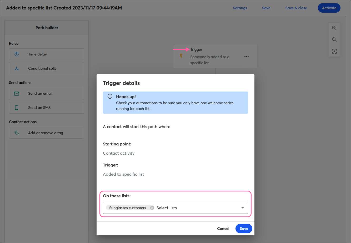This screenshot has width=351, height=243.
Task: Click inside the Select lists input field
Action: coord(195,208)
